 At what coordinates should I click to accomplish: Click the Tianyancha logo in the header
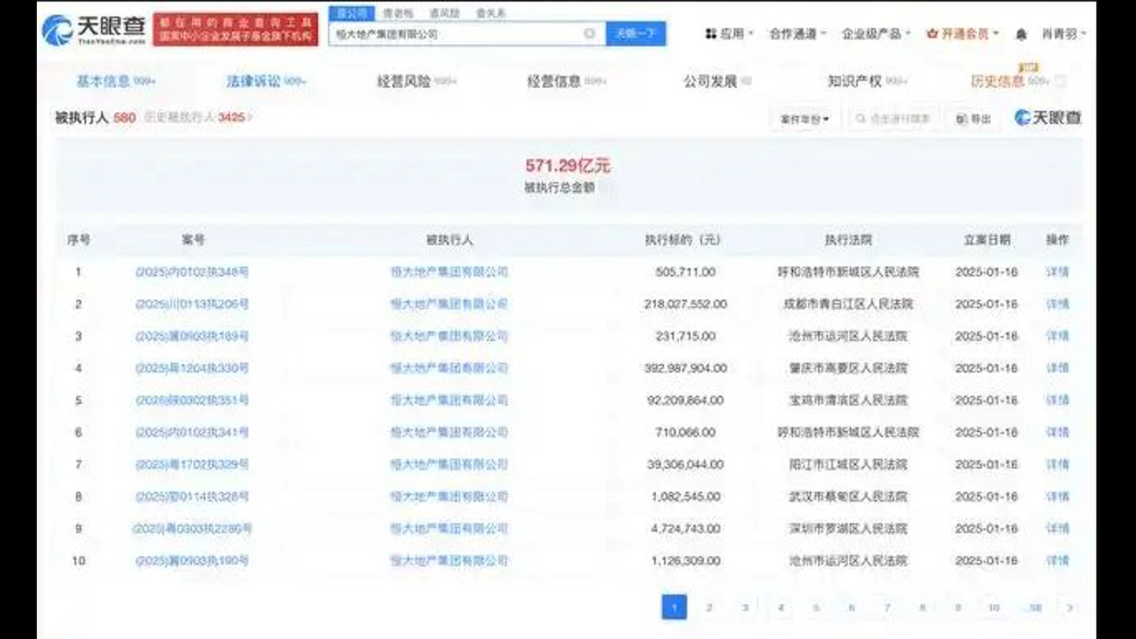pyautogui.click(x=93, y=30)
